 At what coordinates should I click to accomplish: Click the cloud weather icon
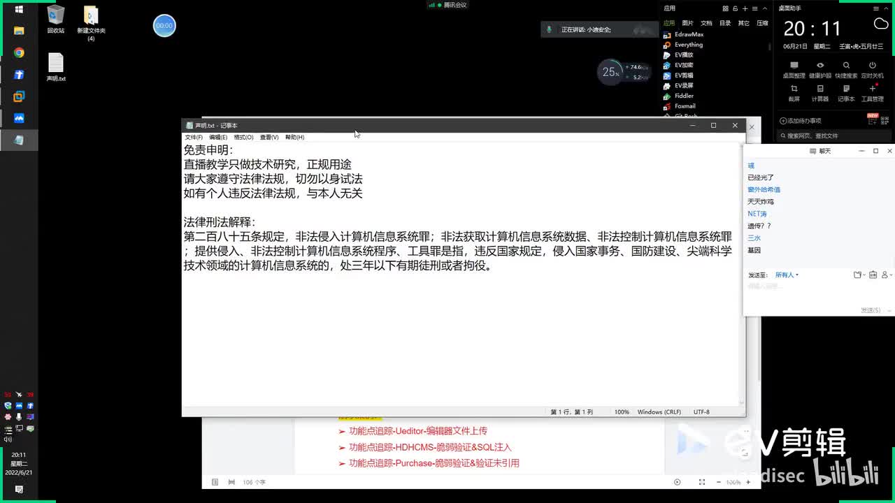(x=881, y=24)
